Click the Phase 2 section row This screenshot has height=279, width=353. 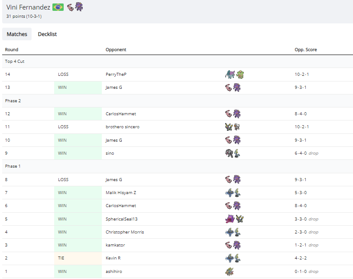pyautogui.click(x=178, y=101)
